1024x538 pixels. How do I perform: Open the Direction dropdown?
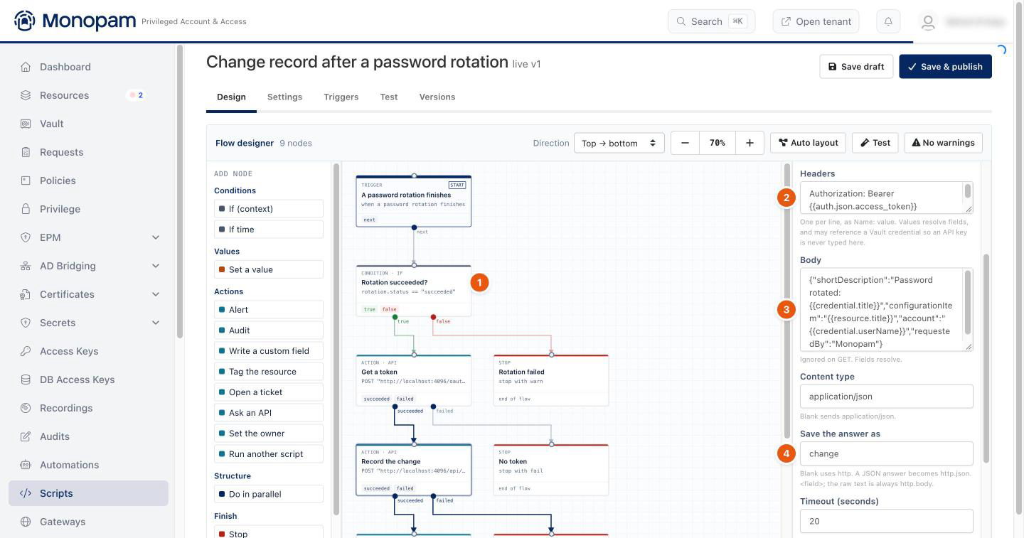coord(619,143)
